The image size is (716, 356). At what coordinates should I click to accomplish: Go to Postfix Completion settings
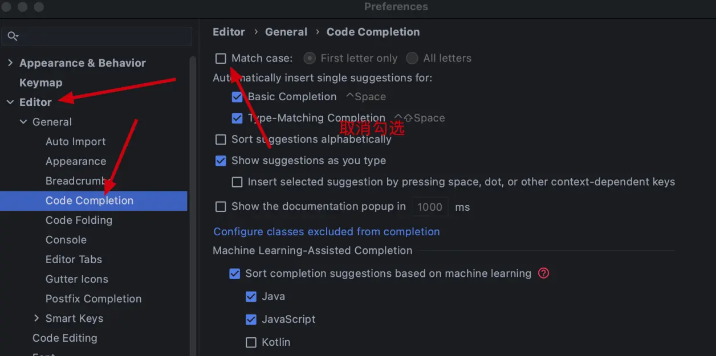[93, 299]
